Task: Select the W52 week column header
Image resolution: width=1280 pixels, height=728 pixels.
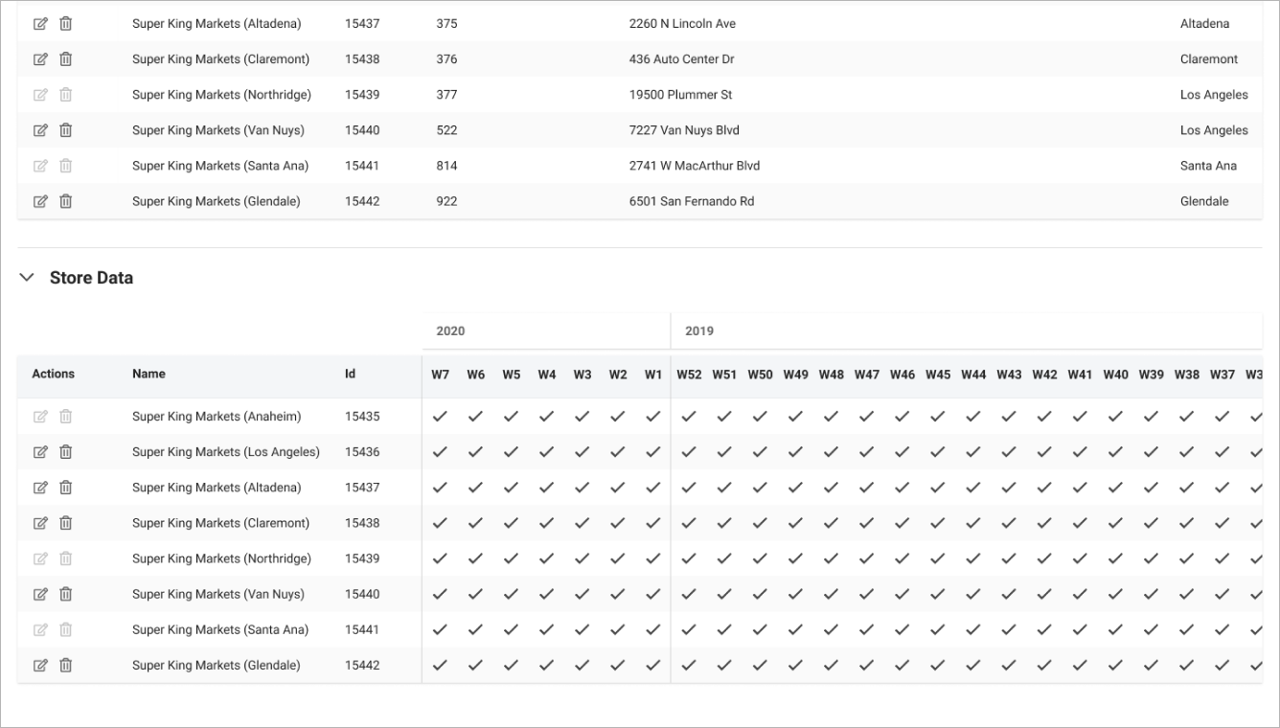Action: 689,375
